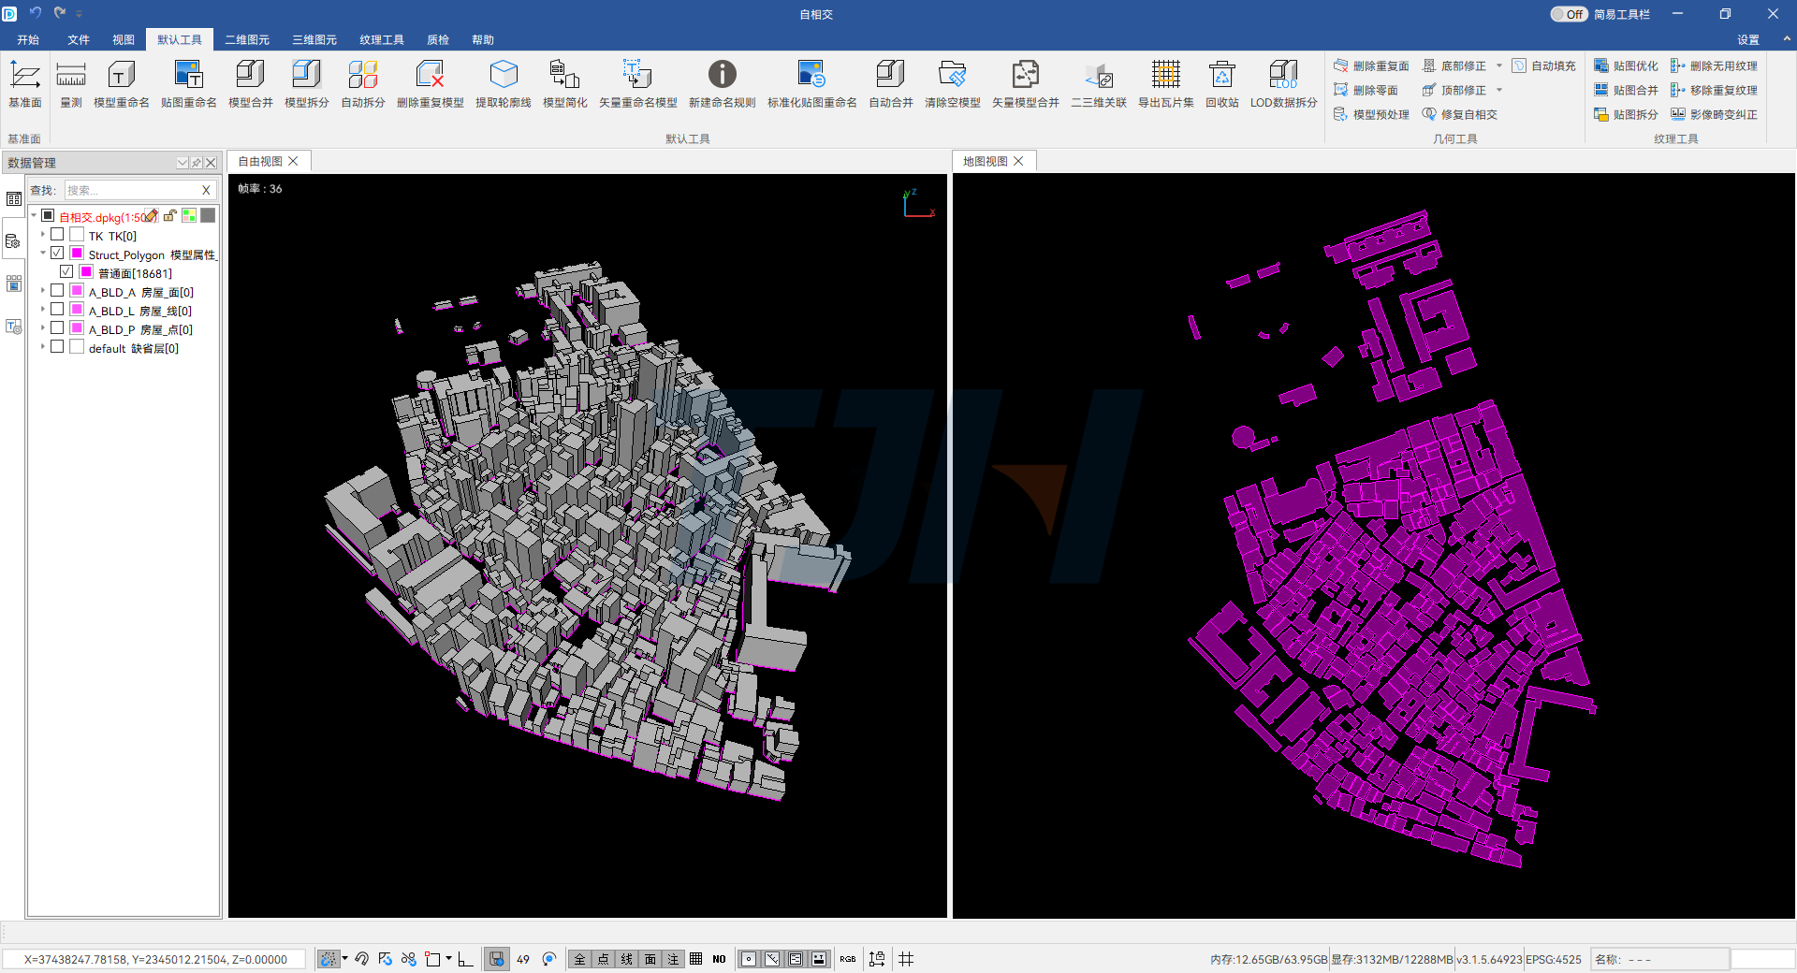Click the 查找 search input field
This screenshot has width=1797, height=973.
[x=131, y=190]
